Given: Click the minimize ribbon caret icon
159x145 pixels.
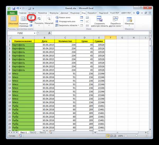Looking at the screenshot, I should pos(134,13).
